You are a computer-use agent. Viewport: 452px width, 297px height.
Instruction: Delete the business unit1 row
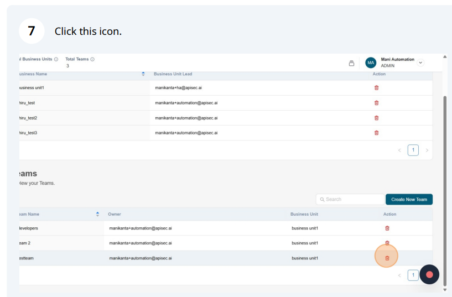377,88
